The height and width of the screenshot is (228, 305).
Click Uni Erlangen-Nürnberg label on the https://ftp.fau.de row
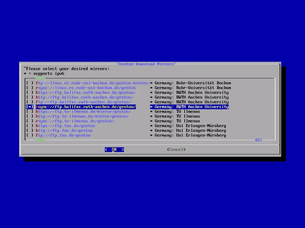(201, 126)
